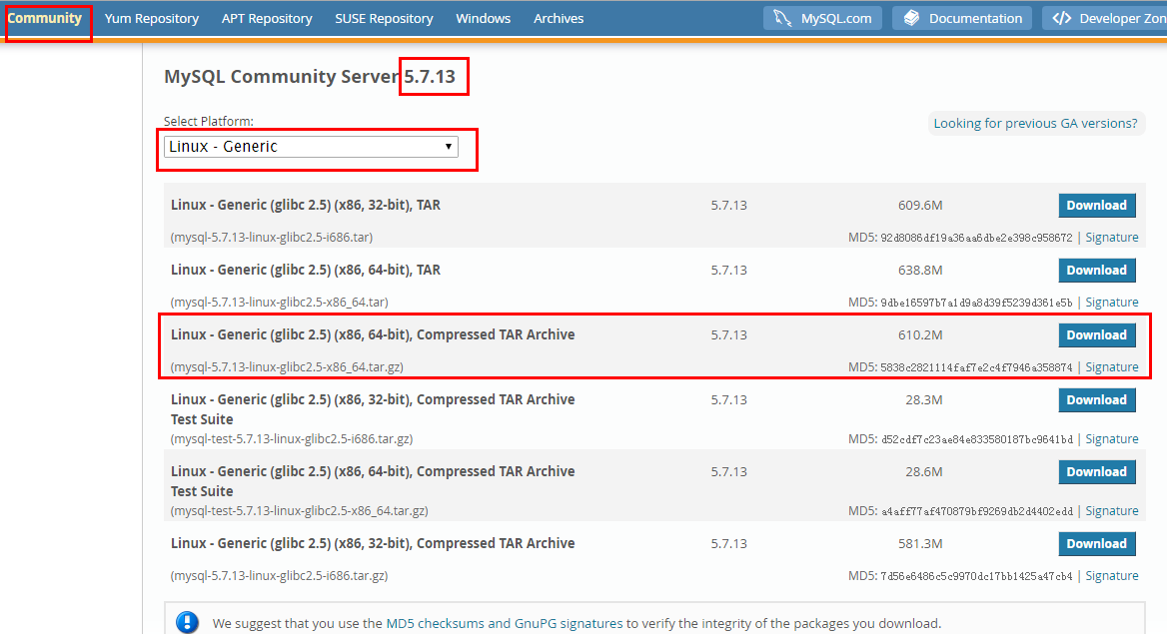This screenshot has width=1167, height=634.
Task: Click the blue info exclamation icon
Action: pyautogui.click(x=187, y=622)
